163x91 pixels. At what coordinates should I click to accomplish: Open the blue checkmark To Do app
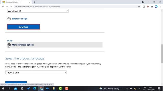pos(28,88)
